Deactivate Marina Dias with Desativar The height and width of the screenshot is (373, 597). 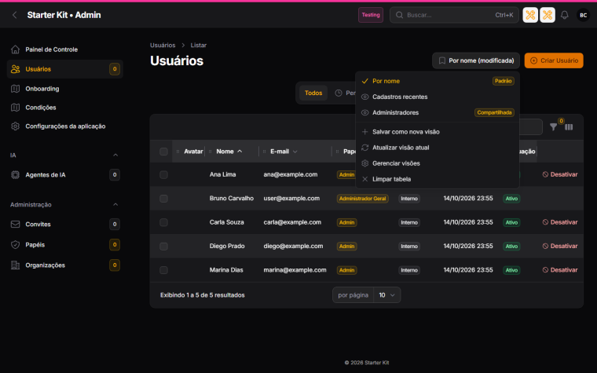560,270
